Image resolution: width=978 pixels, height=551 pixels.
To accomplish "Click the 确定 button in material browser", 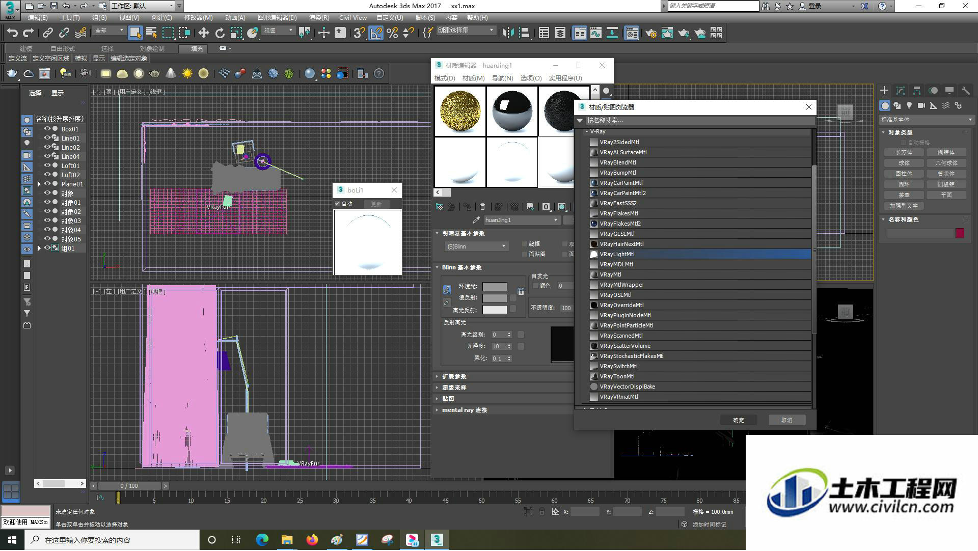I will [738, 420].
